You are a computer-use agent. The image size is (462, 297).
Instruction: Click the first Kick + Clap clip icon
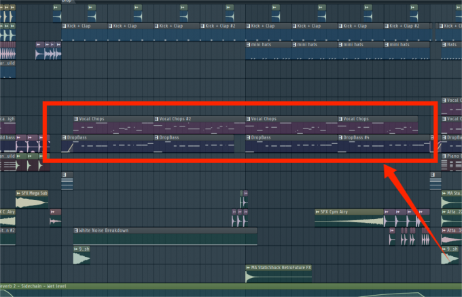[x=64, y=27]
